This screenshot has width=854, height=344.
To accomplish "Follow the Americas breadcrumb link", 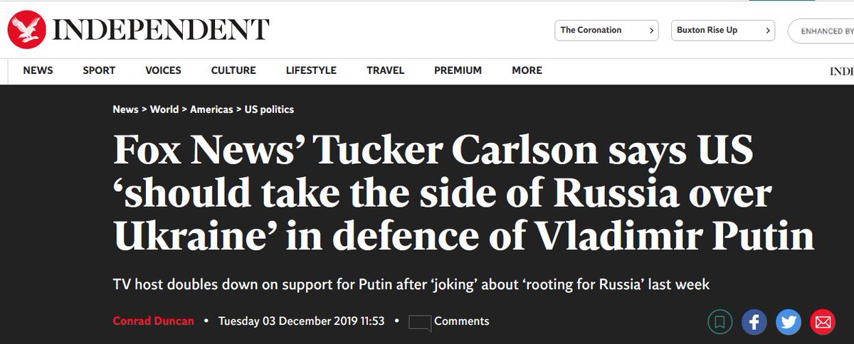I will coord(211,109).
